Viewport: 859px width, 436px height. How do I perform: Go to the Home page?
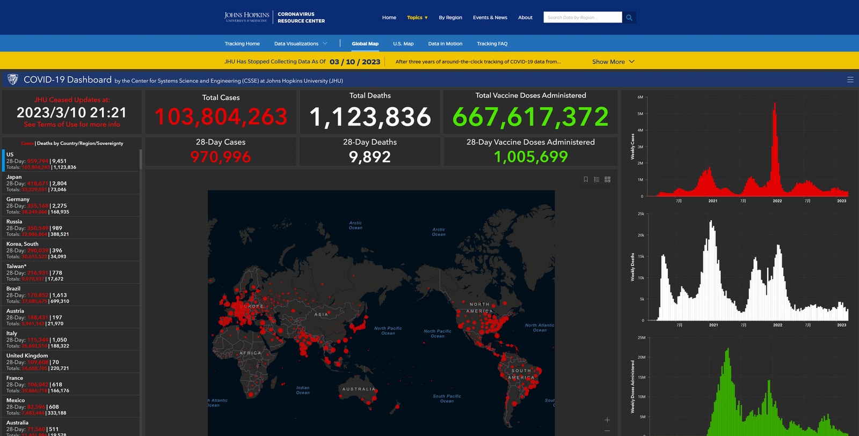(x=389, y=18)
